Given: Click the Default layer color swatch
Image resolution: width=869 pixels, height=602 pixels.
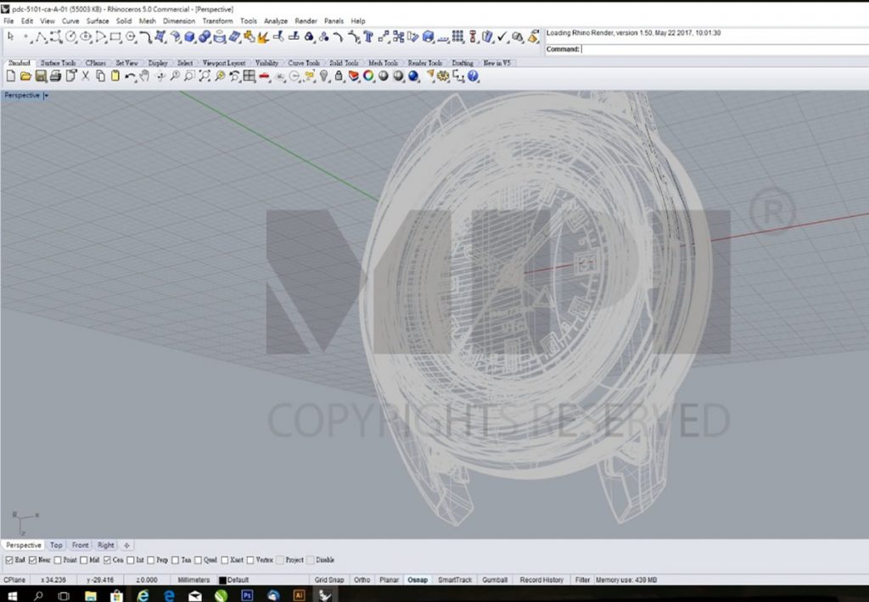Looking at the screenshot, I should [x=223, y=579].
